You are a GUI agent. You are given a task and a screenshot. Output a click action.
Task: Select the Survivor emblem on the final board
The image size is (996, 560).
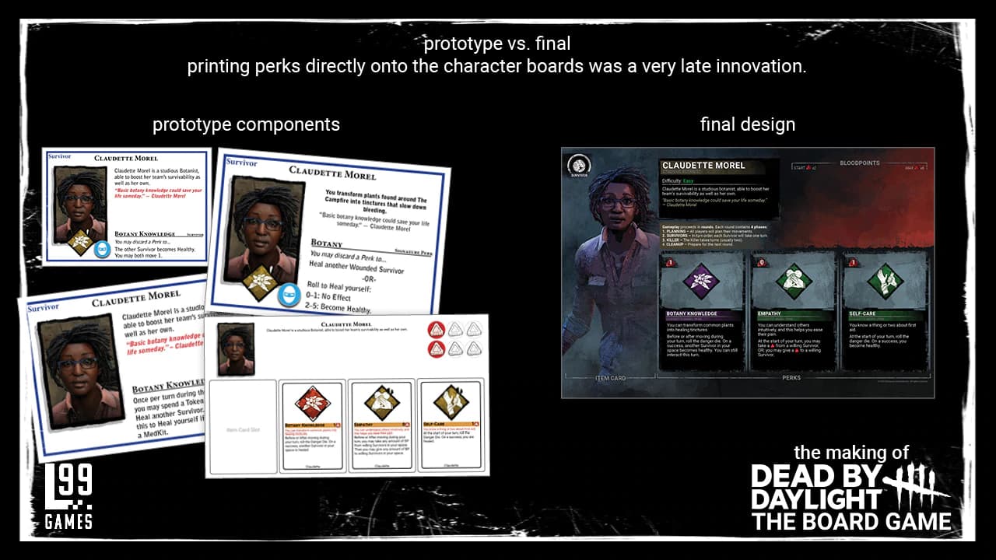pyautogui.click(x=578, y=167)
